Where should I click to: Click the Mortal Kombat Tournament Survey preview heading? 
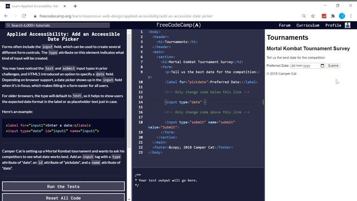point(308,49)
